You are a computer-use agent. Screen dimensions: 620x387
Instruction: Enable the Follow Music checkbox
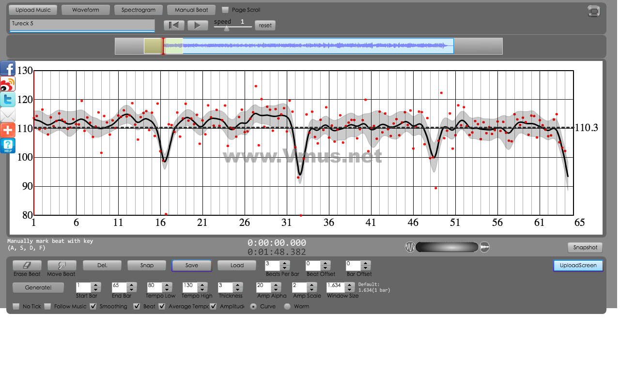47,306
